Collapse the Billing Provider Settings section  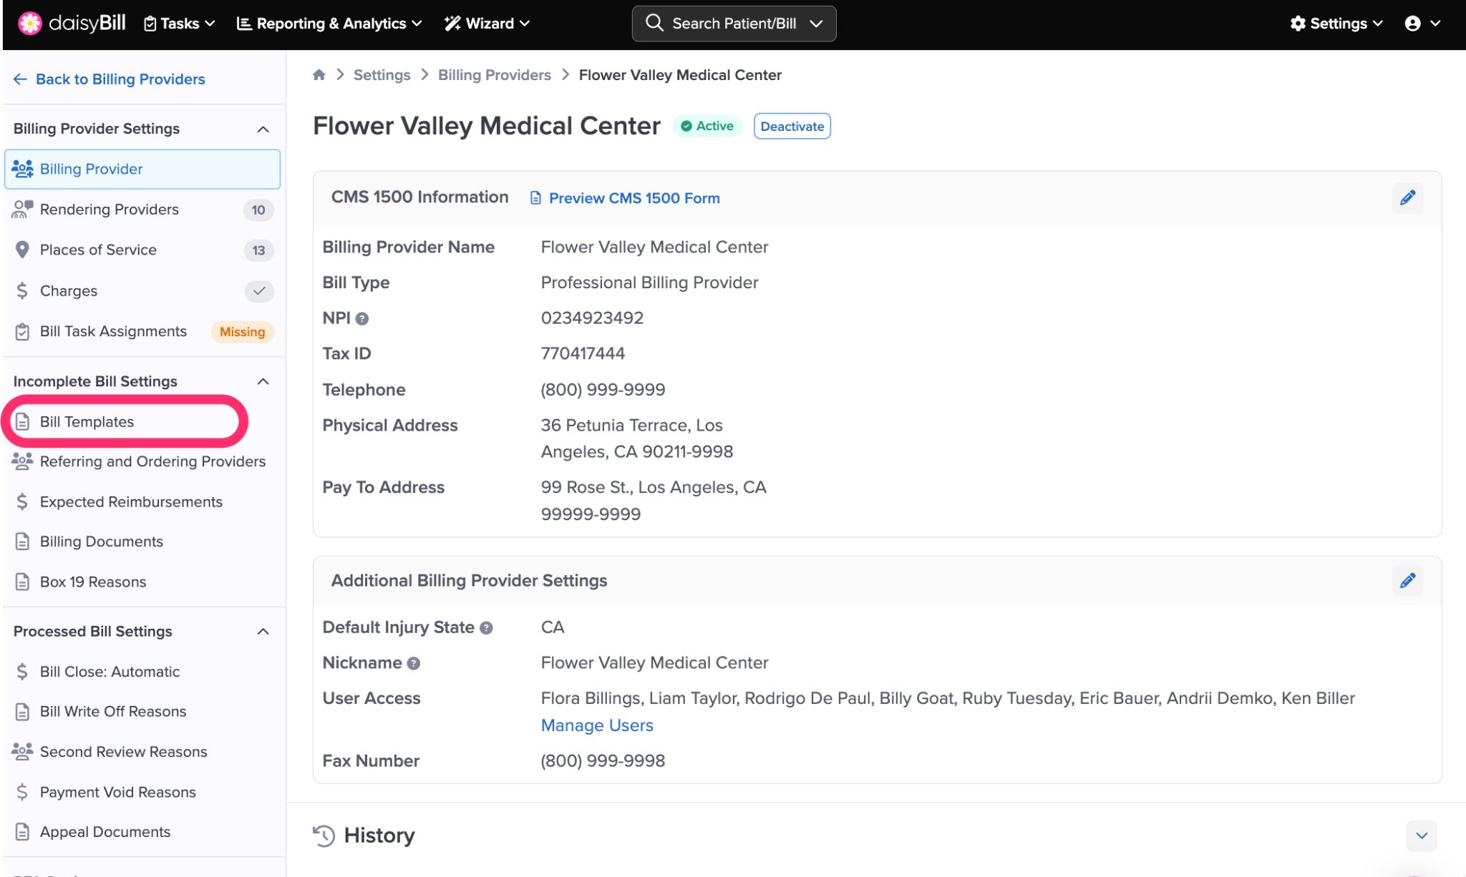[x=263, y=129]
